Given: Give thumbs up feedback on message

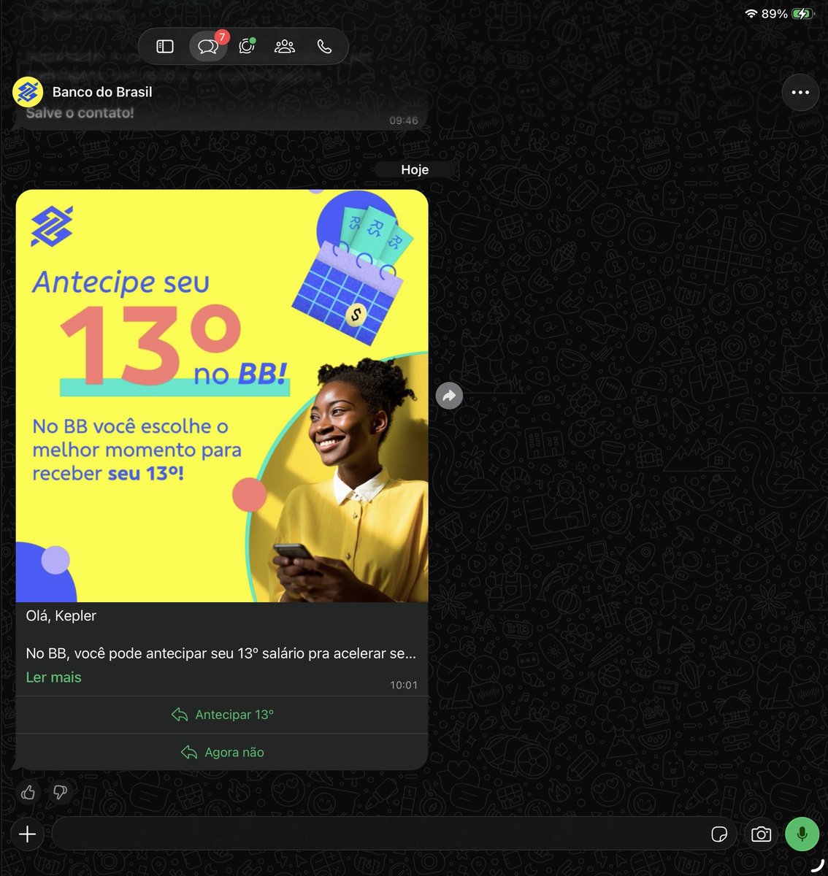Looking at the screenshot, I should pyautogui.click(x=28, y=792).
